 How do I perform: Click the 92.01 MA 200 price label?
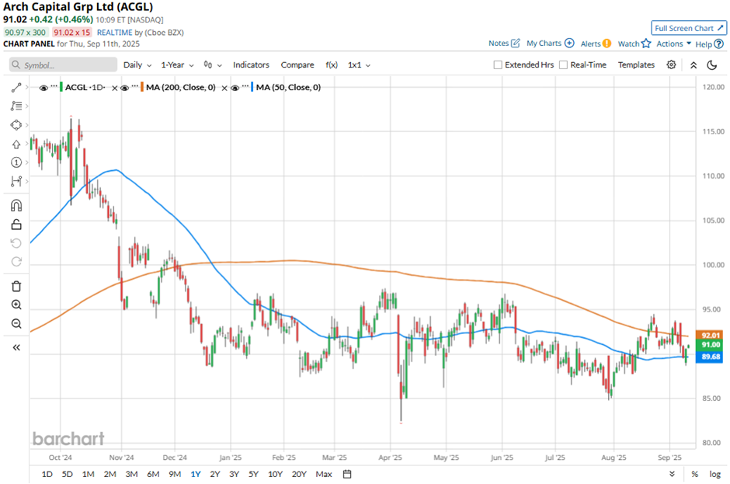tap(710, 336)
